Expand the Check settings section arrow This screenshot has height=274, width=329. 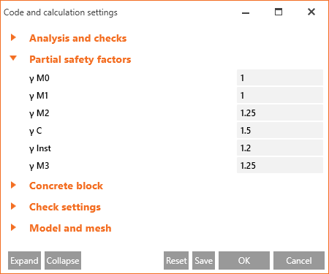[13, 206]
